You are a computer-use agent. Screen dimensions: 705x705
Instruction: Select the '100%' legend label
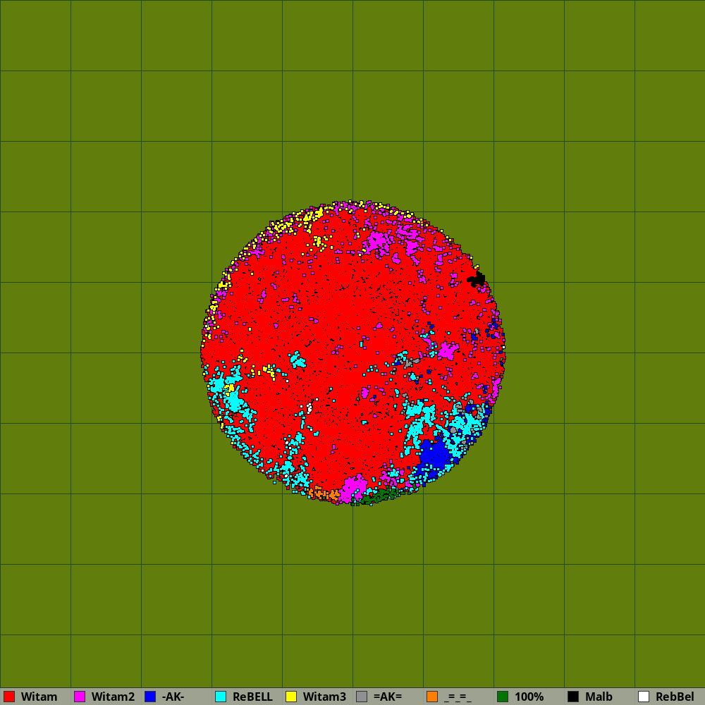[529, 697]
